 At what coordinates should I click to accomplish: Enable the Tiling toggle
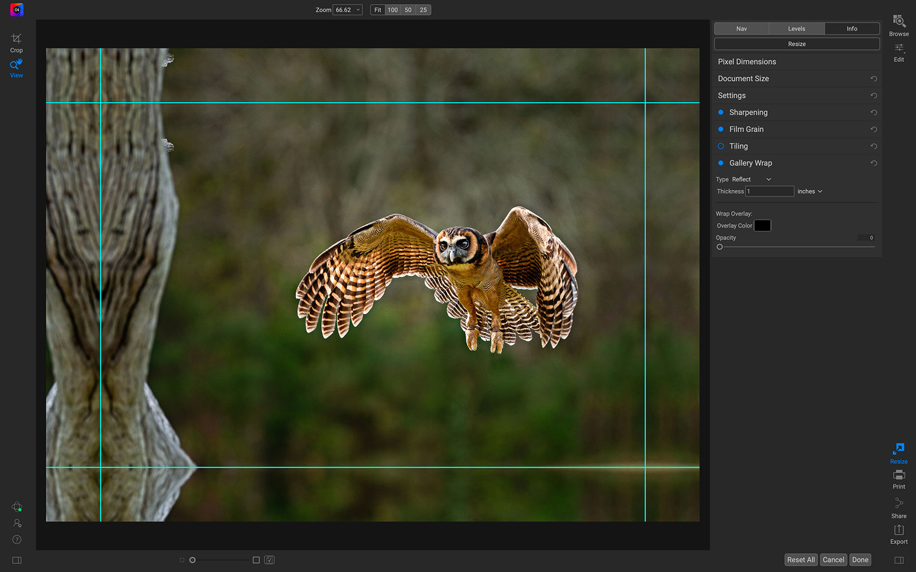[x=721, y=146]
